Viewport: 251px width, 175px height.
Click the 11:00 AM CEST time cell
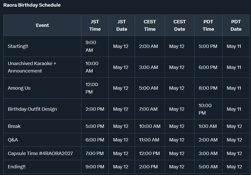149,140
